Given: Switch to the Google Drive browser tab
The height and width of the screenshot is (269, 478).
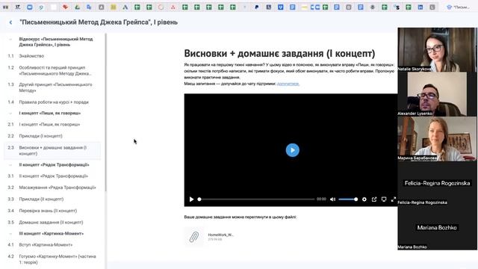Looking at the screenshot, I should tap(77, 7).
